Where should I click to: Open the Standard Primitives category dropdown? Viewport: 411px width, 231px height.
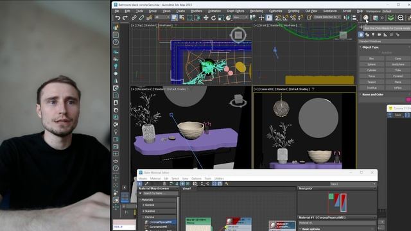pyautogui.click(x=384, y=41)
